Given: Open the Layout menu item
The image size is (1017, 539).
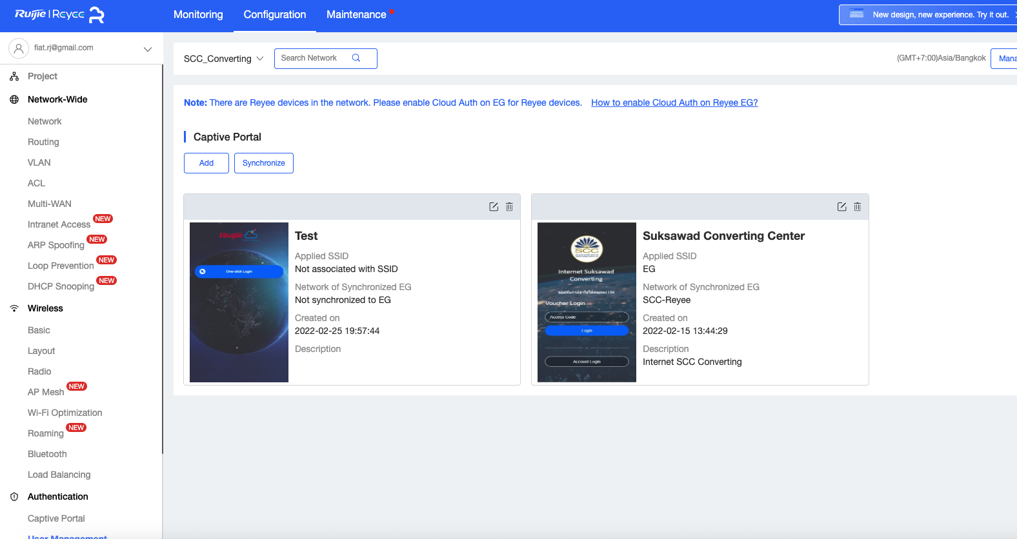Looking at the screenshot, I should [x=41, y=351].
